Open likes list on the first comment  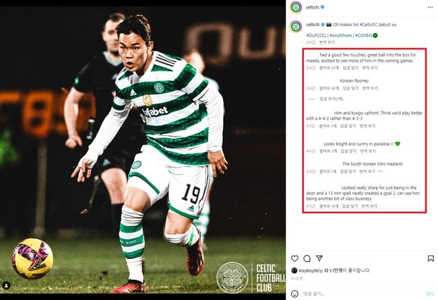tap(329, 68)
